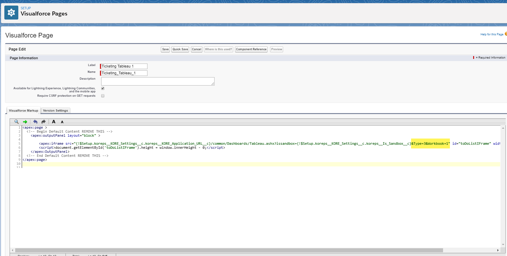Click the empty highlighted line 10 in editor
The width and height of the screenshot is (507, 256).
(x=261, y=164)
